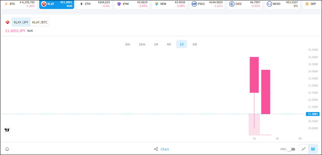The height and width of the screenshot is (155, 322).
Task: Toggle the PRO mode switch
Action: click(291, 149)
